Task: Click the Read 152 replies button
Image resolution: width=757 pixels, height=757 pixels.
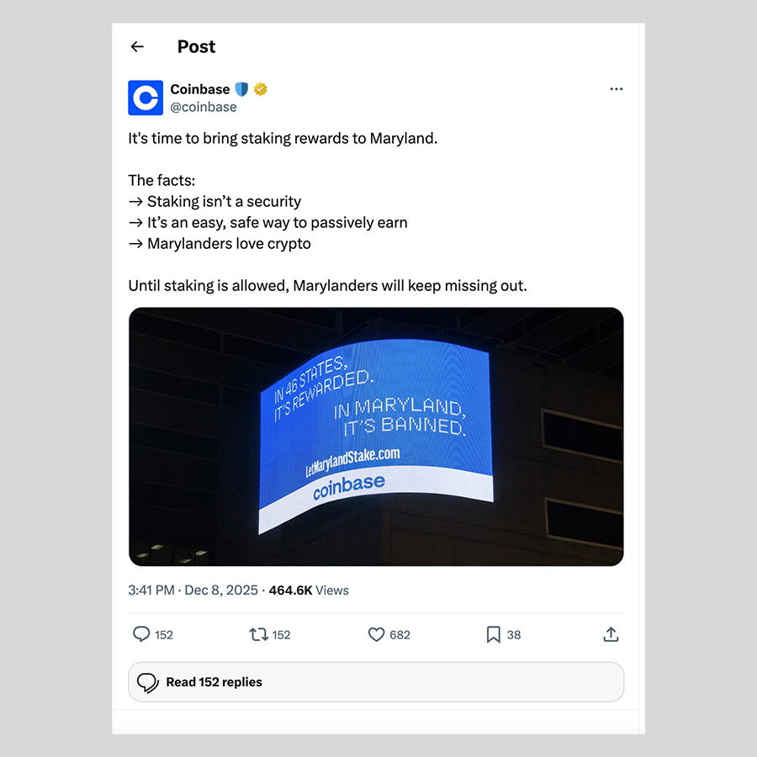Action: click(x=376, y=681)
